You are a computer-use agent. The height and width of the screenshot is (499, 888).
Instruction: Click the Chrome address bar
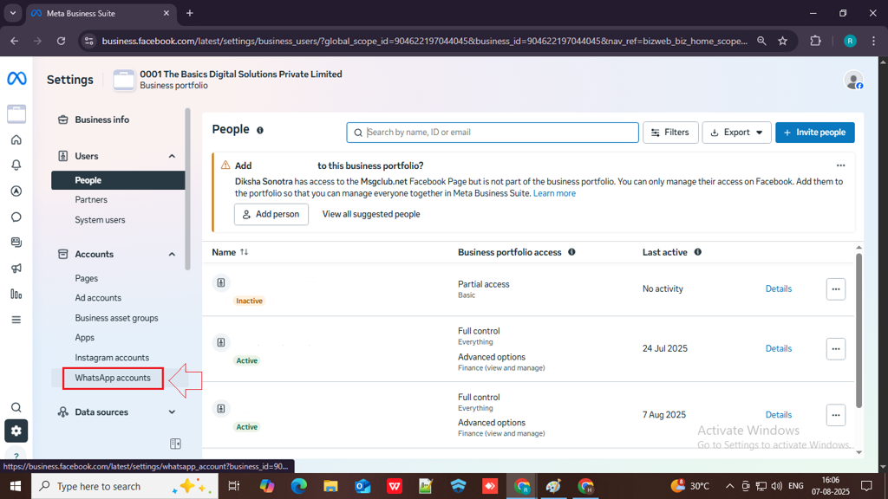pos(425,41)
